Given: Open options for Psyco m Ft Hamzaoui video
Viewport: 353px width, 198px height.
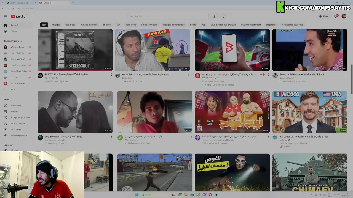Looking at the screenshot, I should coord(346,75).
